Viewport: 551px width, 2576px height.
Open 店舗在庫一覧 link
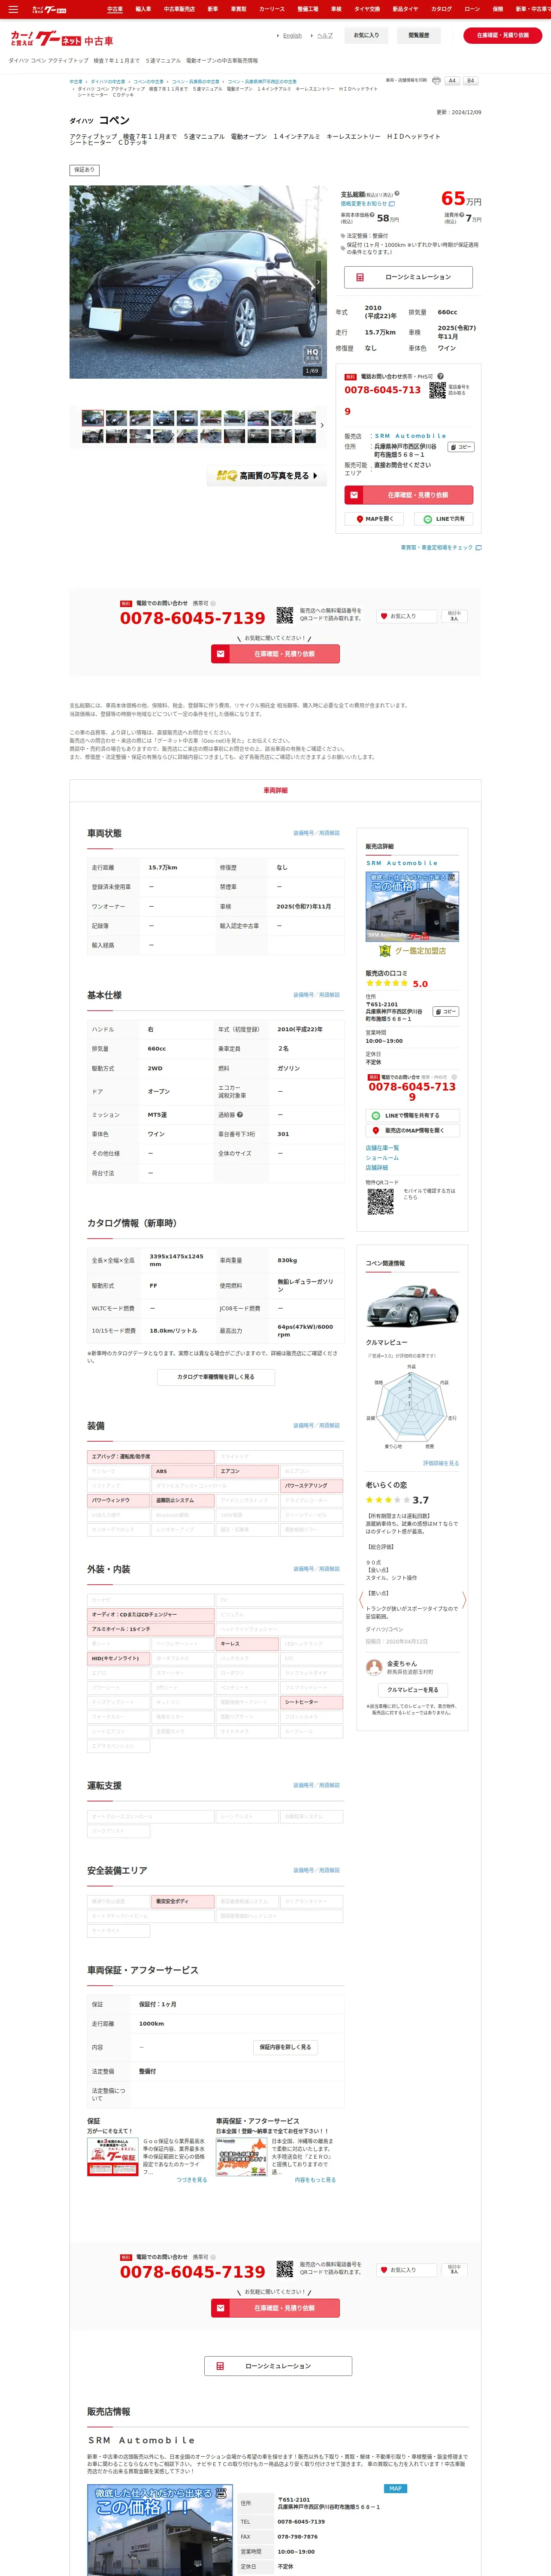click(382, 1148)
